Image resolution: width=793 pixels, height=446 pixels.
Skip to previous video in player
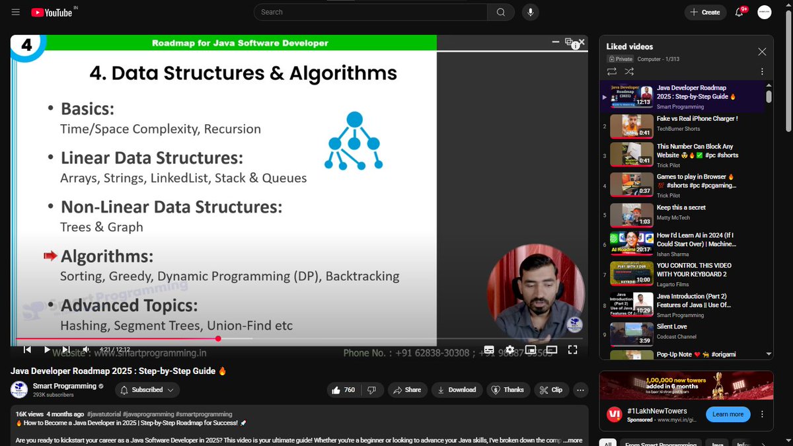[x=27, y=350]
